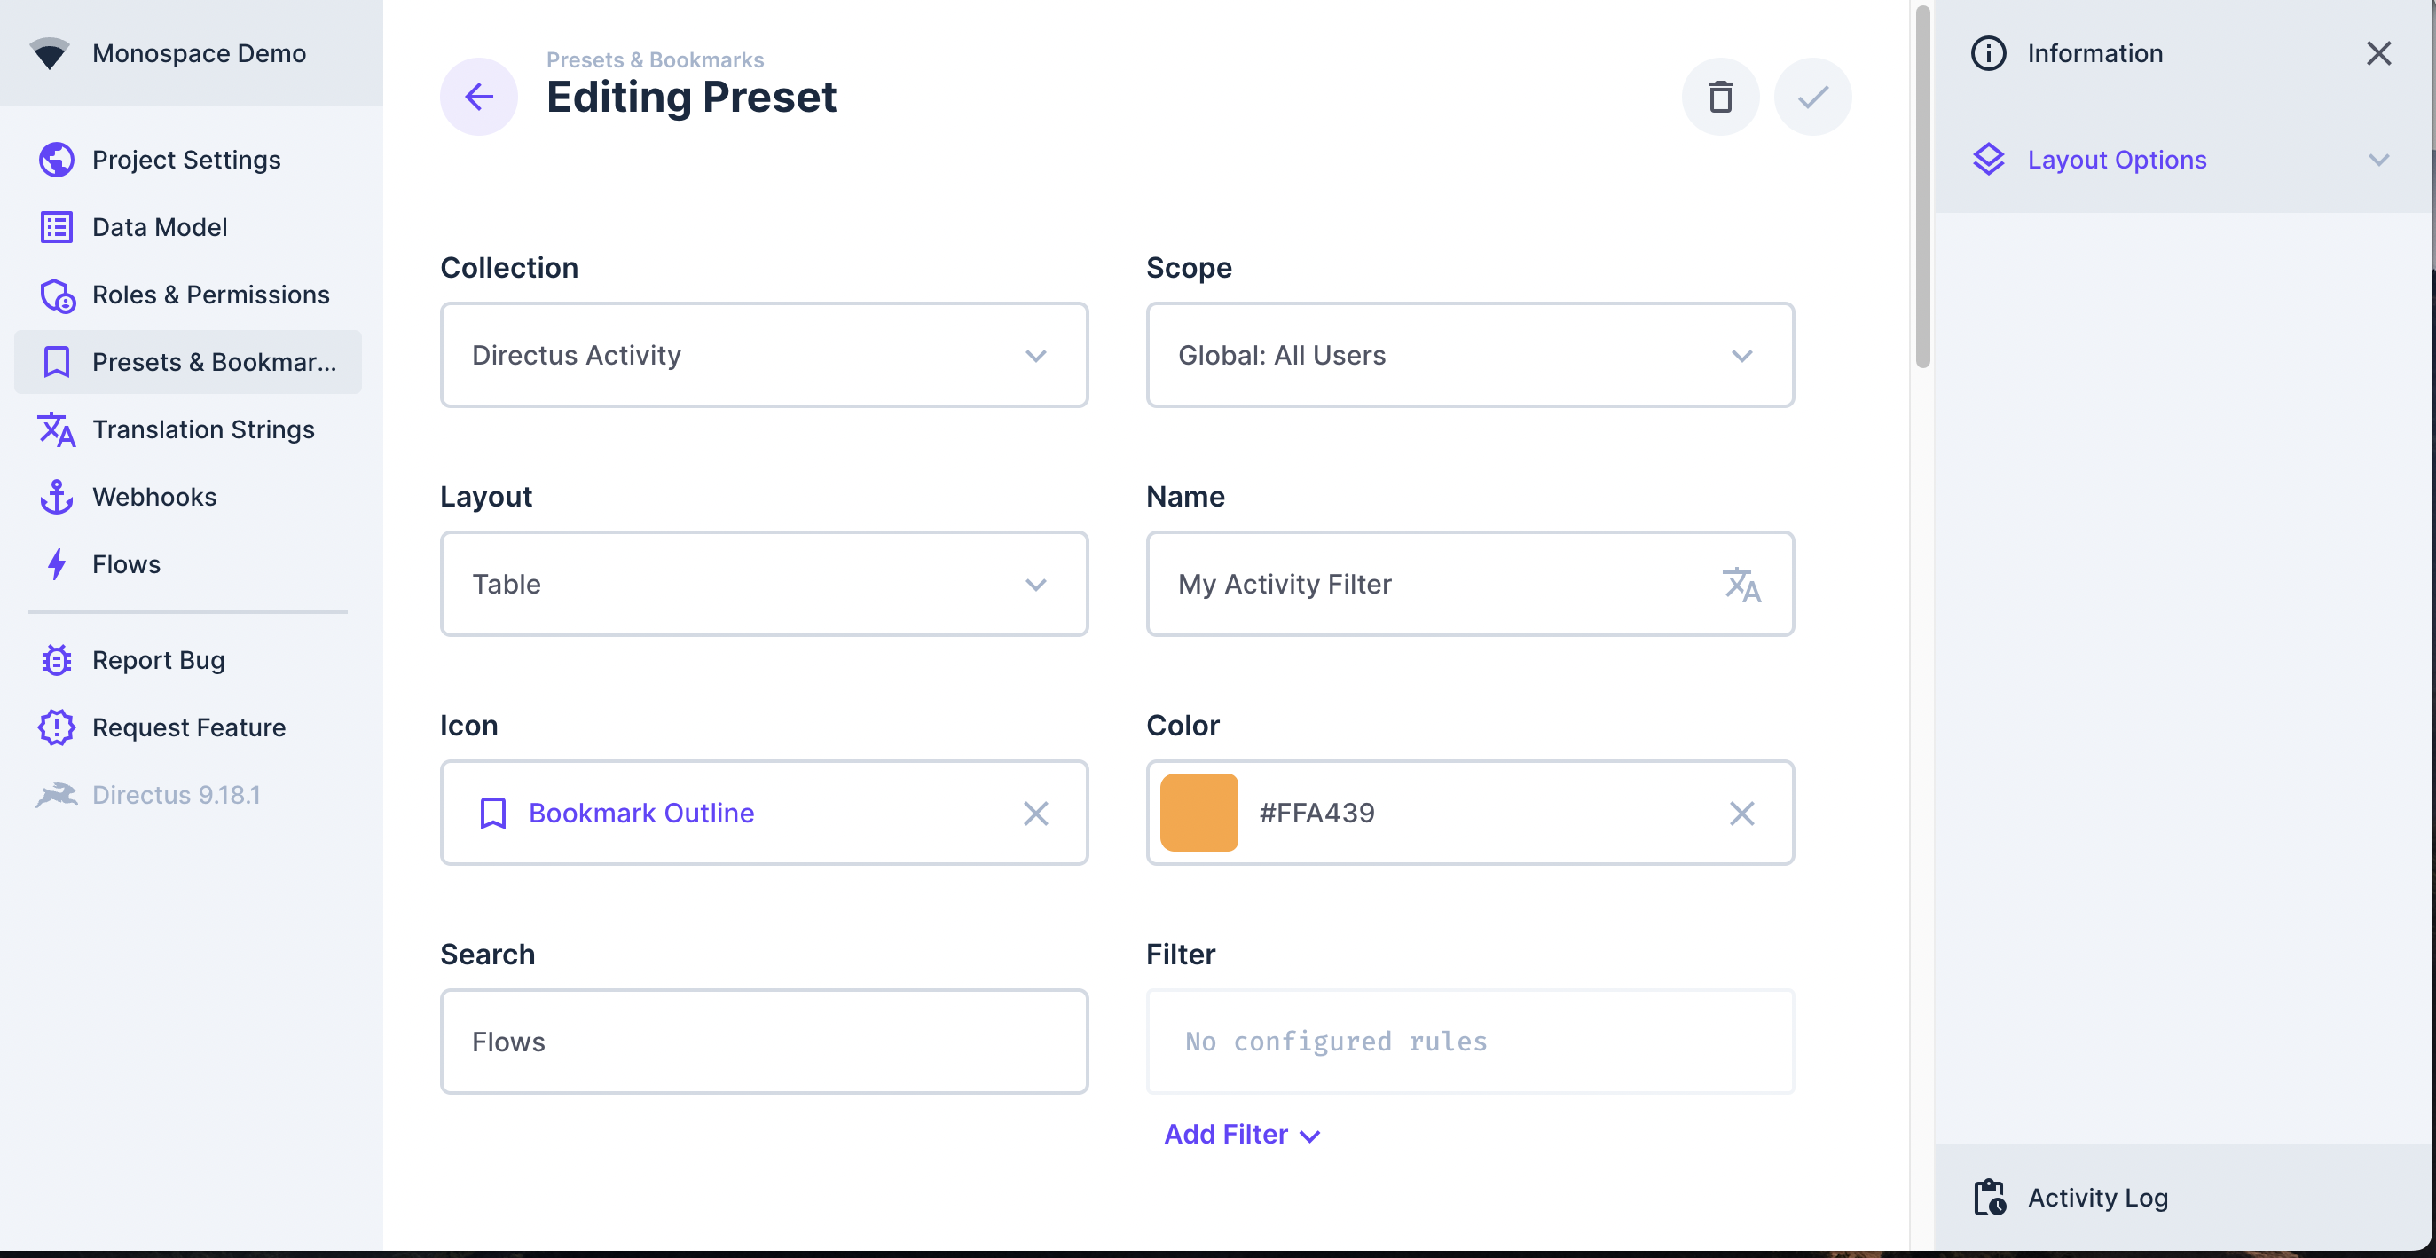Click Request Feature link
The width and height of the screenshot is (2436, 1258).
187,727
